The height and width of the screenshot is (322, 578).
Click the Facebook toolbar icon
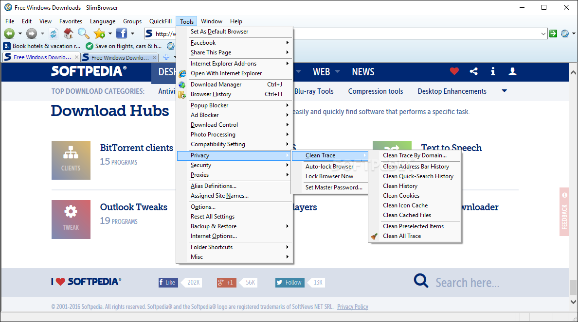click(x=121, y=34)
